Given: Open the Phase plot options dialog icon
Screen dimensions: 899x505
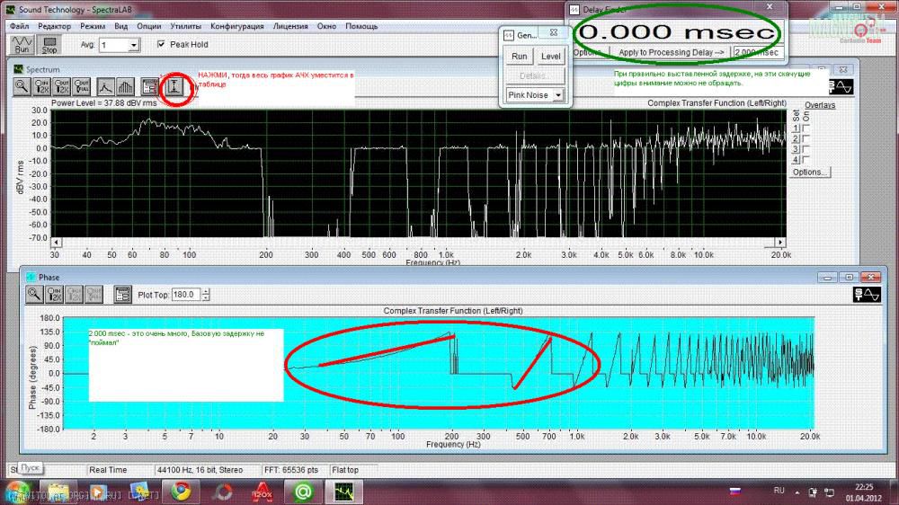Looking at the screenshot, I should click(x=122, y=294).
